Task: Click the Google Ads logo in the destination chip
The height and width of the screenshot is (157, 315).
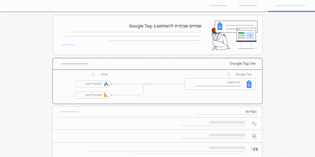Action: 106,84
